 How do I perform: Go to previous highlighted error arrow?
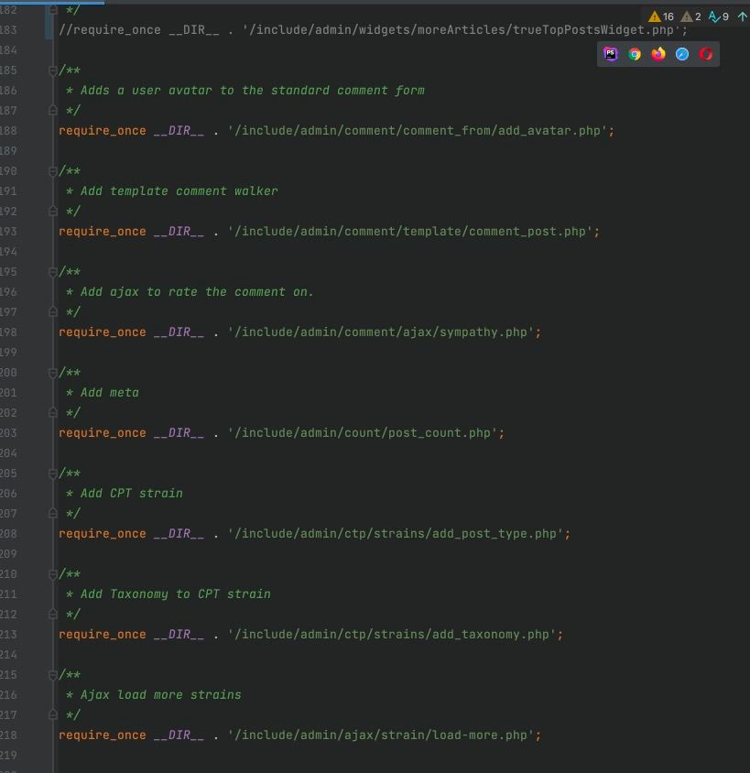tap(742, 16)
